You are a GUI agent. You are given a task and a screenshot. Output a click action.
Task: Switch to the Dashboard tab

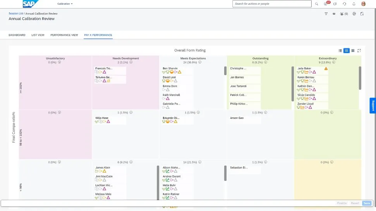coord(17,35)
